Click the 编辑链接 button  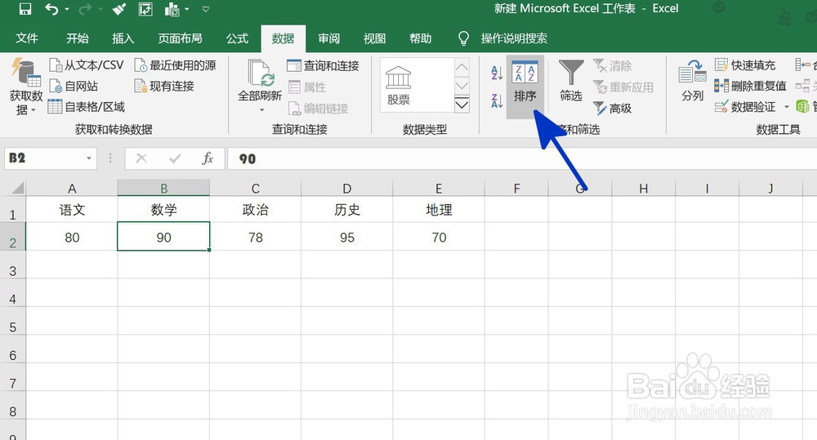click(318, 109)
